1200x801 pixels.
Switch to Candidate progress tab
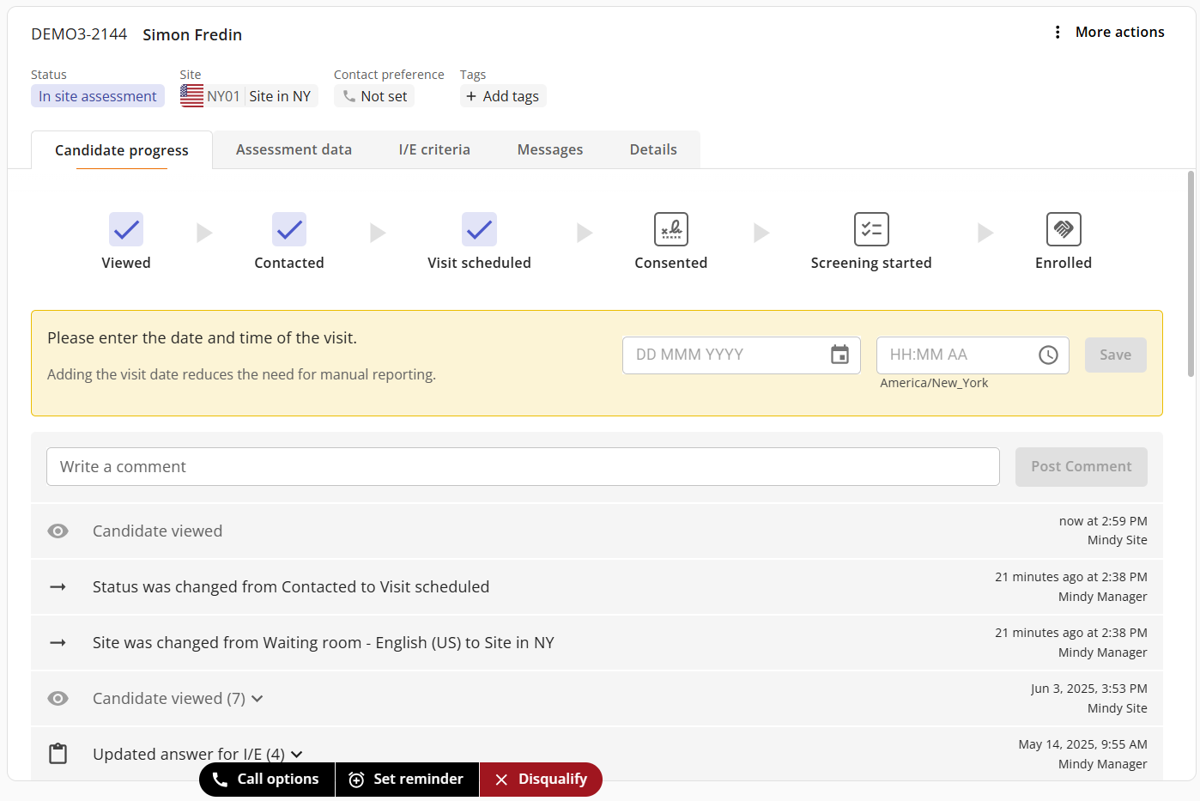[122, 150]
